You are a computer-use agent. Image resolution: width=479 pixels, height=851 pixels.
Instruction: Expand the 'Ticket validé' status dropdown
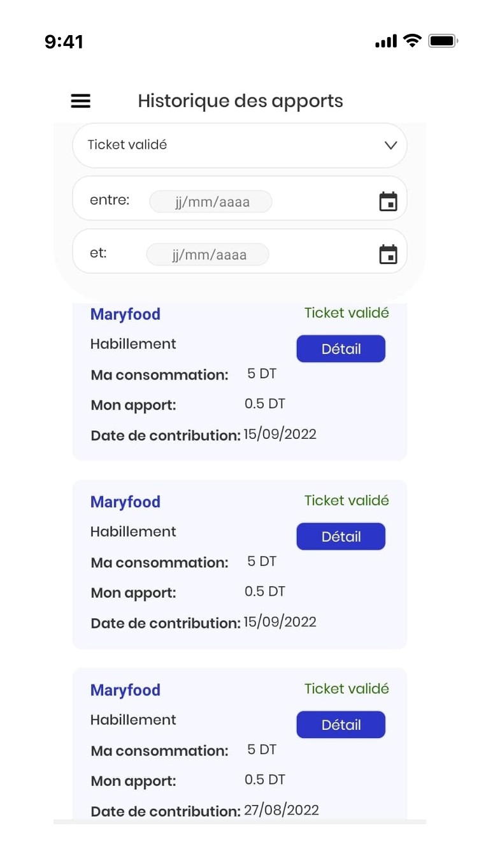click(x=240, y=145)
